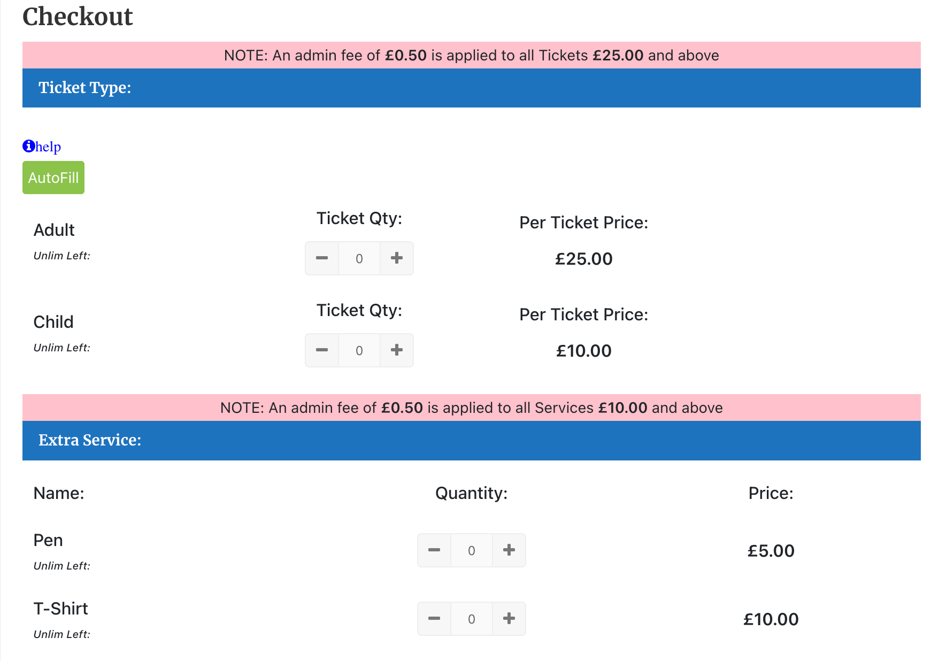
Task: Focus the Child ticket quantity field
Action: tap(359, 351)
